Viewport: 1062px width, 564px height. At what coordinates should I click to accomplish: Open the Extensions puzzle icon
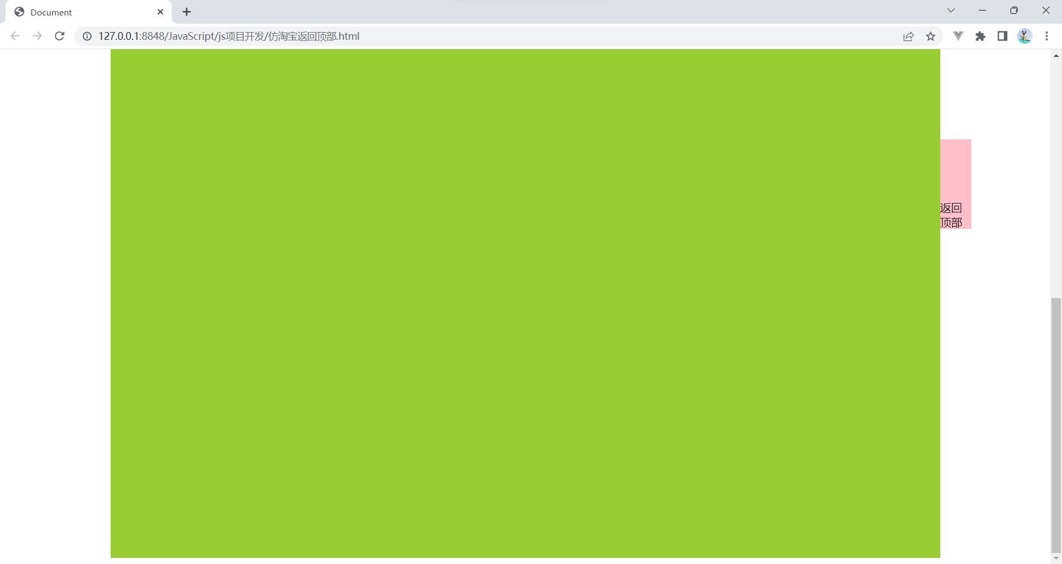(980, 36)
